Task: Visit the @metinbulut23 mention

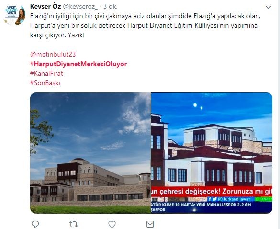Action: click(53, 54)
